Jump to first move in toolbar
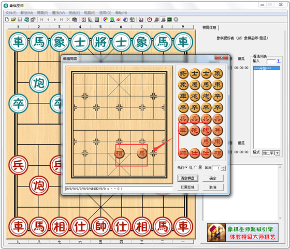Image resolution: width=290 pixels, height=249 pixels. pos(42,19)
